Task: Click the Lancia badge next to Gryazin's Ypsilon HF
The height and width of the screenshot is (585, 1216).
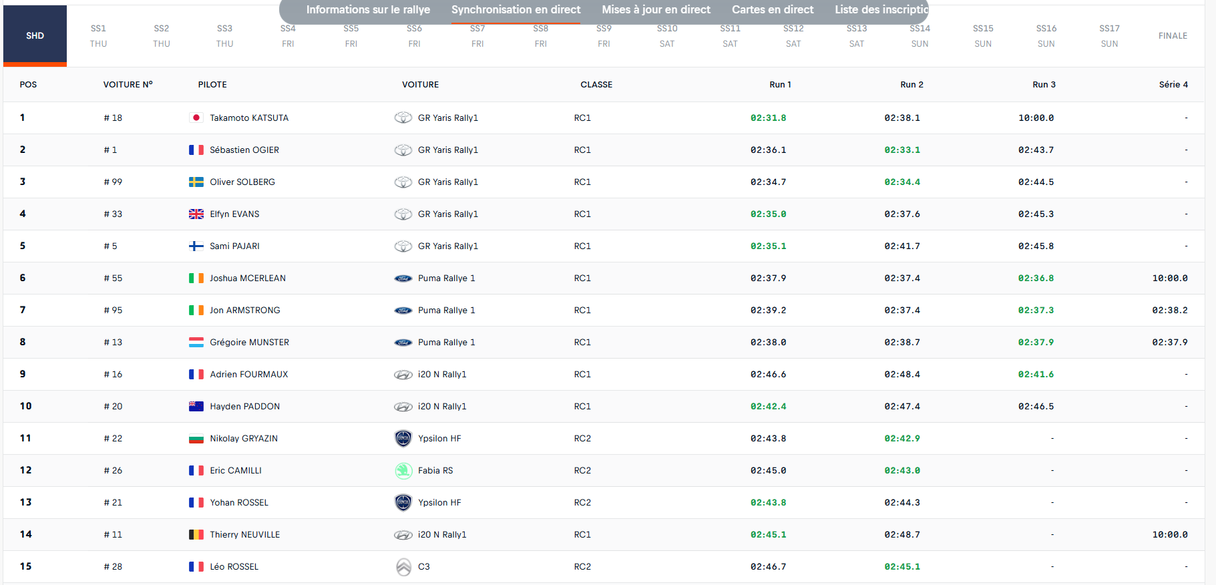Action: [403, 438]
